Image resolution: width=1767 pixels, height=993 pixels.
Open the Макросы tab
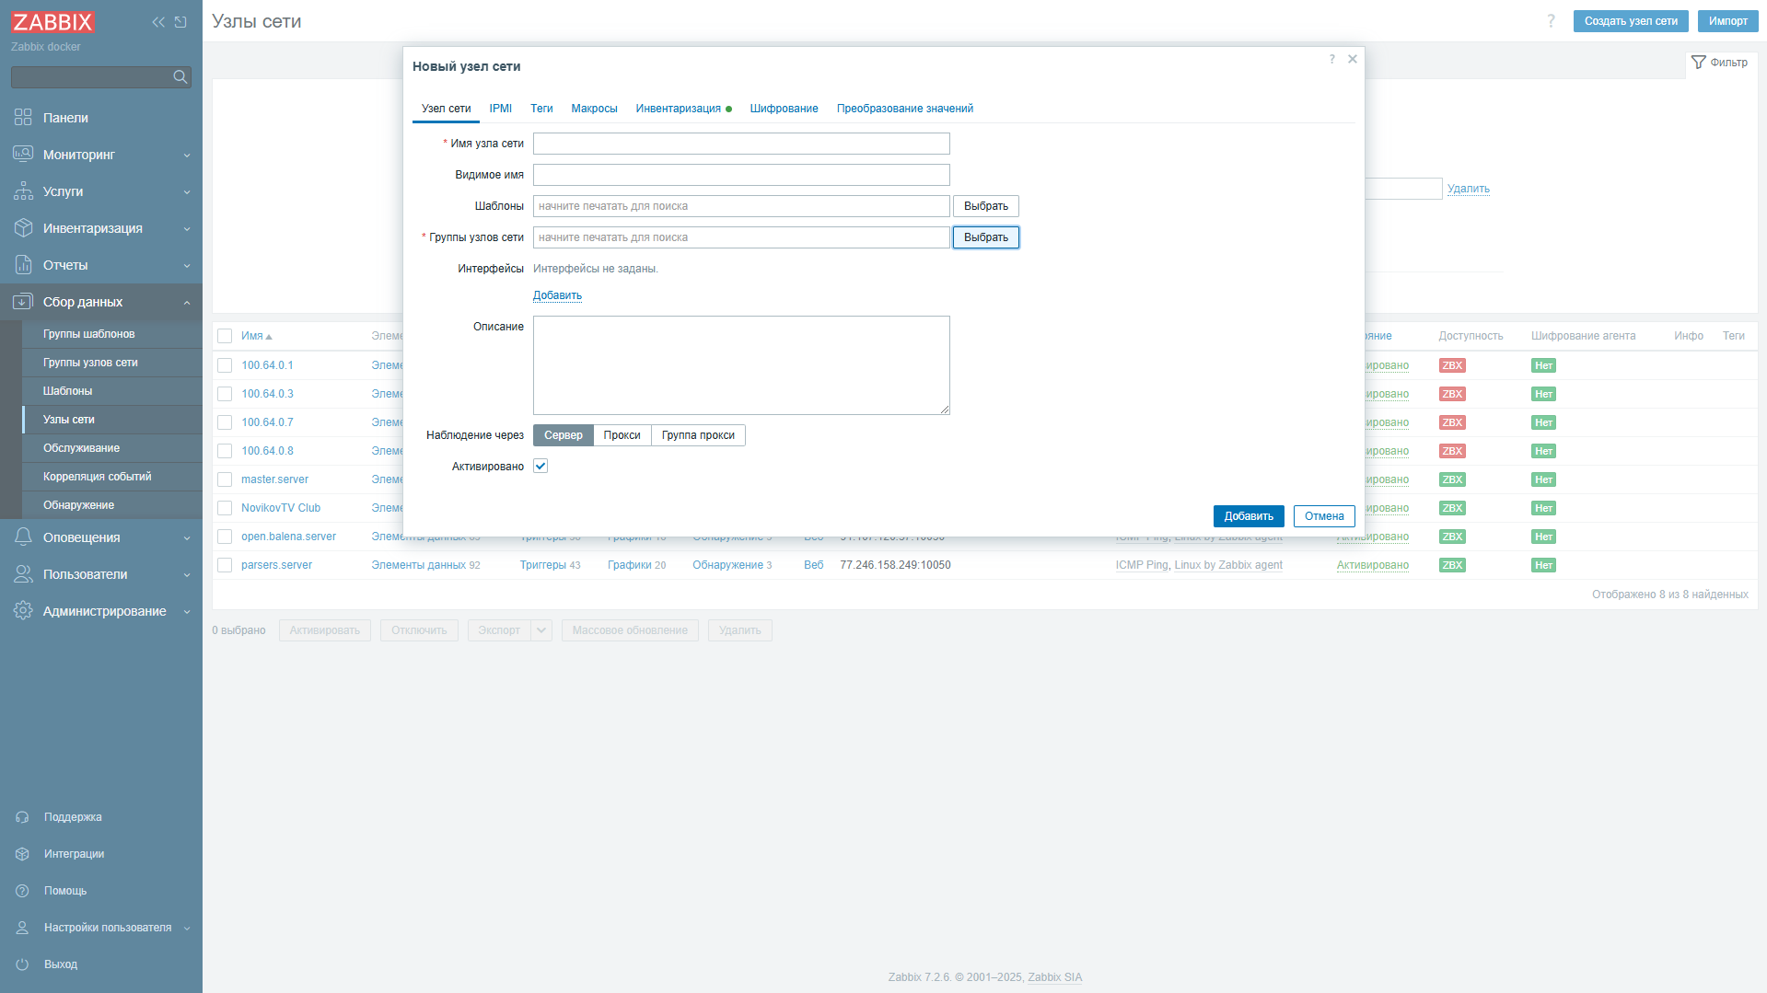click(594, 108)
